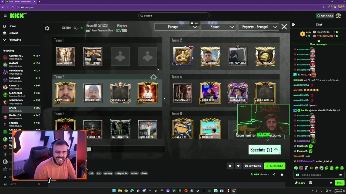Image resolution: width=346 pixels, height=194 pixels.
Task: Open the Europe server dropdown
Action: [x=177, y=27]
